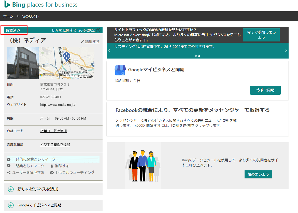The image size is (298, 213).
Task: Click the map pin on 前橋市 map
Action: pos(66,56)
